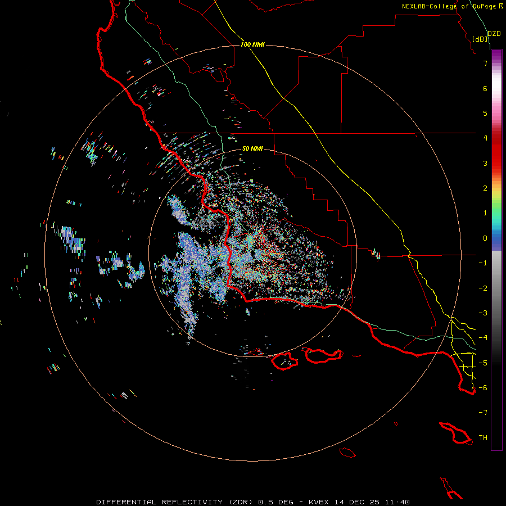Click the 11:40 timestamp in caption
This screenshot has width=506, height=506.
(397, 502)
